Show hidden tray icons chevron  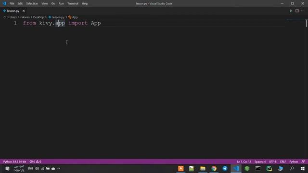[x=59, y=169]
